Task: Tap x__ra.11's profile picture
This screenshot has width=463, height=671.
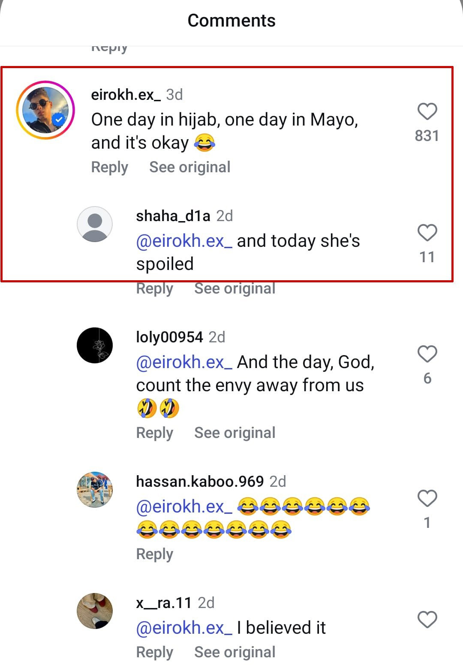Action: pyautogui.click(x=95, y=611)
